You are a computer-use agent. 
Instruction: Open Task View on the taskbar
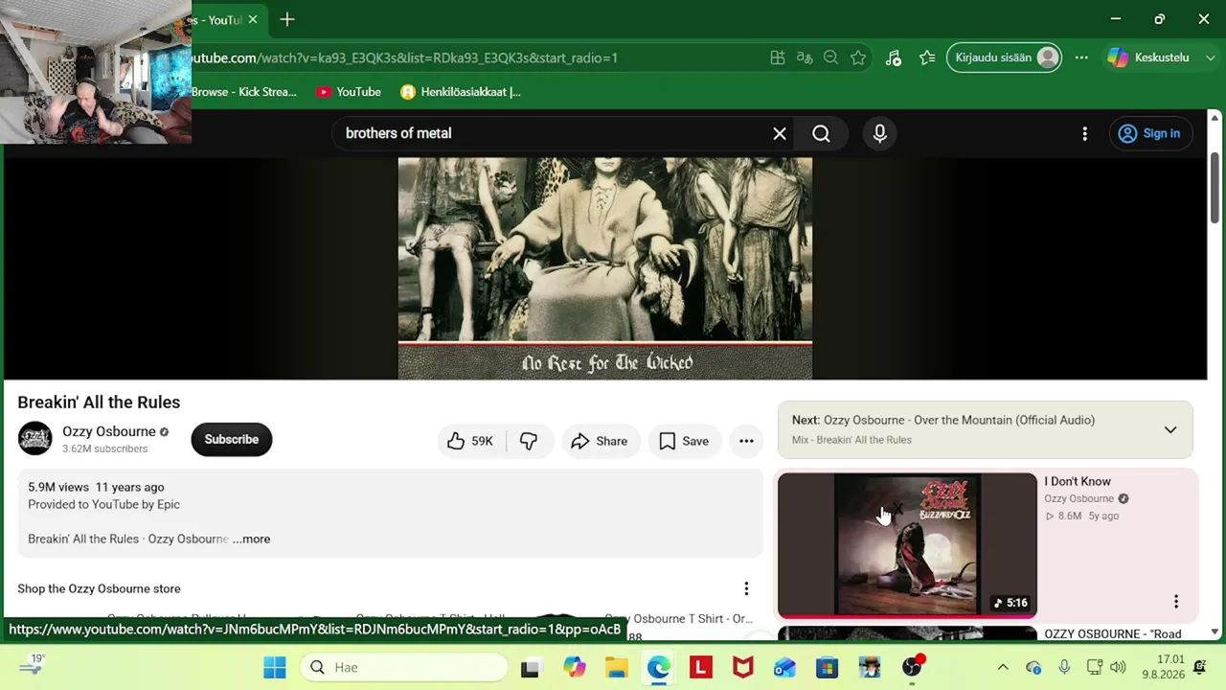(530, 667)
